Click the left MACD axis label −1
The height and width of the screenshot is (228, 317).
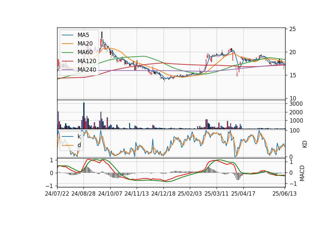point(49,186)
